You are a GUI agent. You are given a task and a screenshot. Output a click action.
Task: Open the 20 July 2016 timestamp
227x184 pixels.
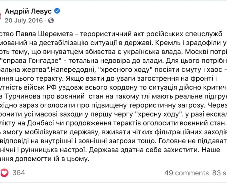pos(24,21)
